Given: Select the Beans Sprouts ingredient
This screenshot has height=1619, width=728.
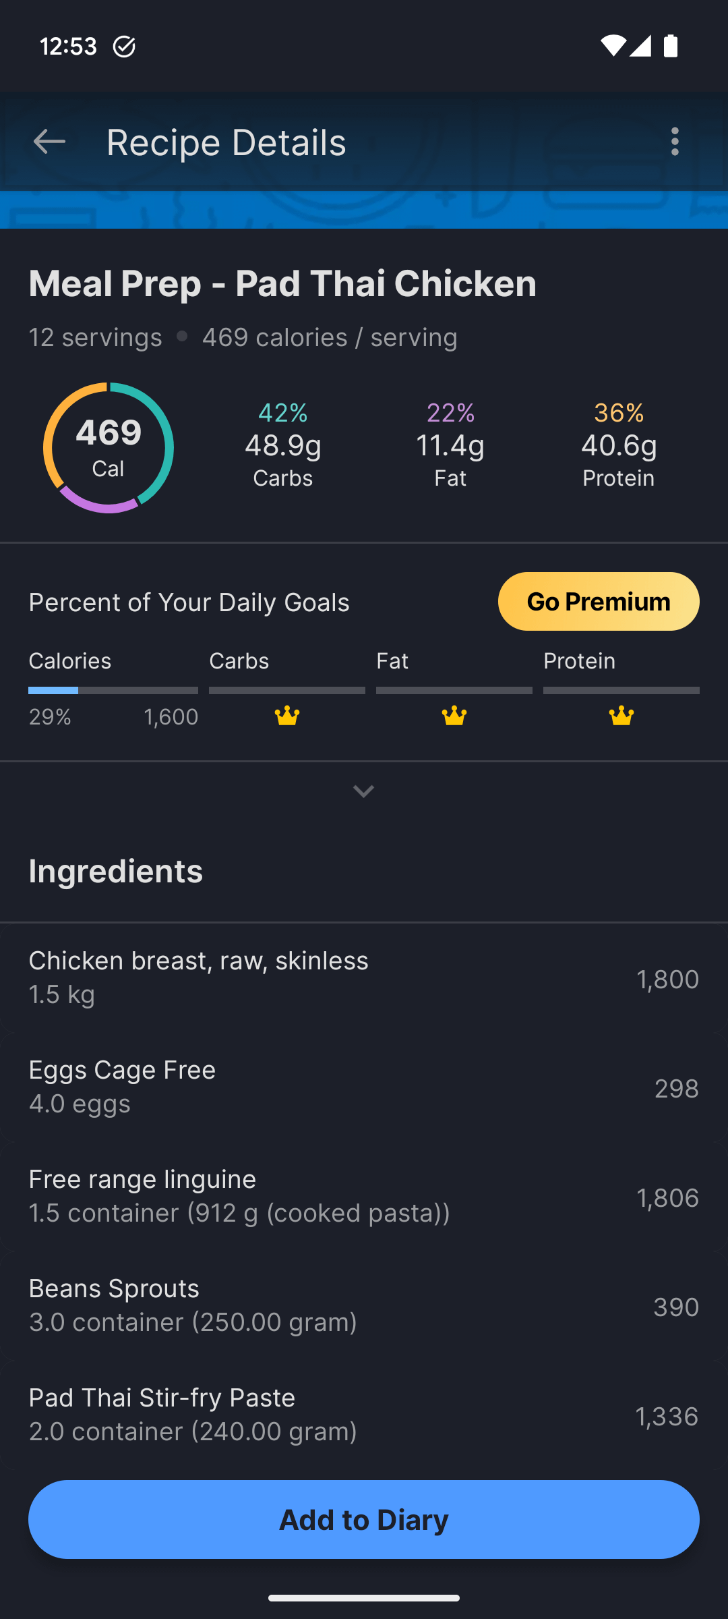Looking at the screenshot, I should coord(364,1305).
